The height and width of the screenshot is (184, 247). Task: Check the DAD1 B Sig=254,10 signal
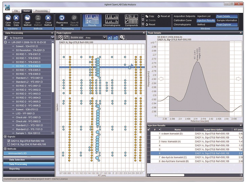[x=9, y=144]
